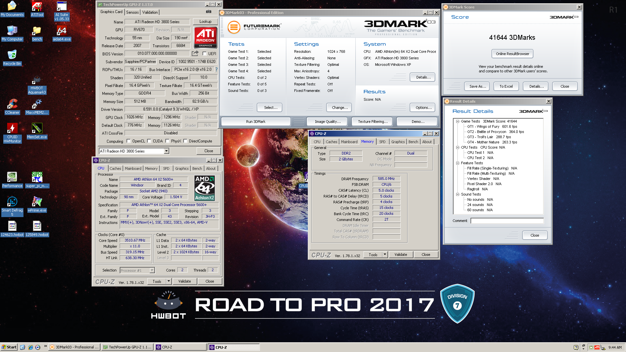Click the Save As button in 3DMark Score
This screenshot has width=626, height=352.
tap(478, 86)
